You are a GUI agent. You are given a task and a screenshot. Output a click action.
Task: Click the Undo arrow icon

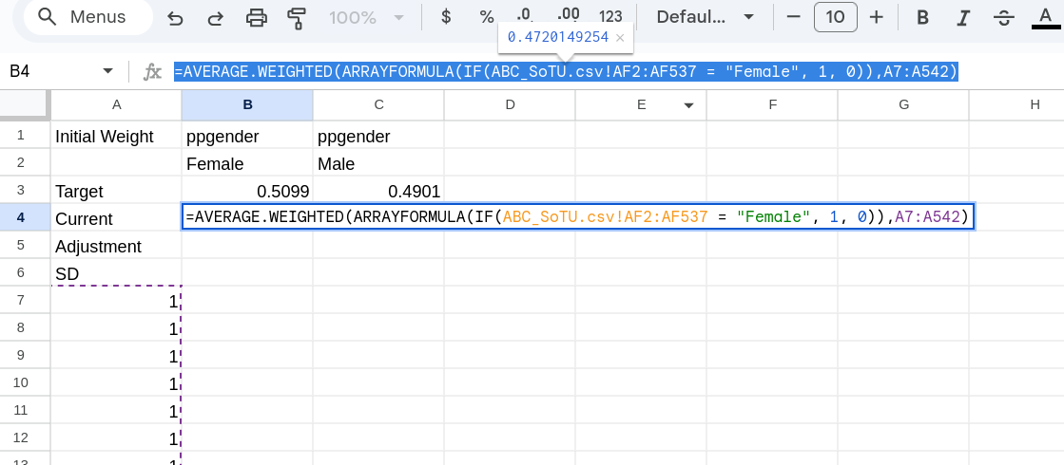(x=175, y=17)
